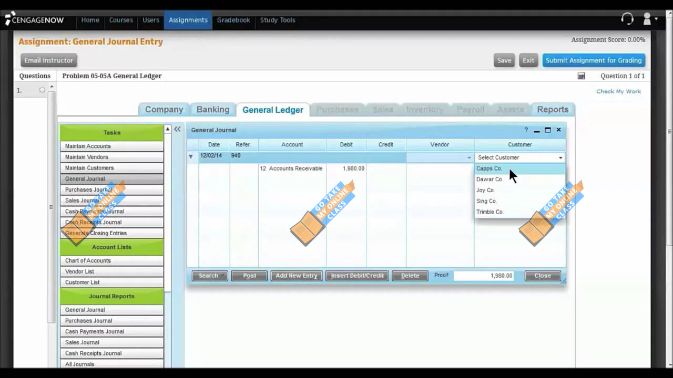Click the Delete button

click(x=410, y=276)
